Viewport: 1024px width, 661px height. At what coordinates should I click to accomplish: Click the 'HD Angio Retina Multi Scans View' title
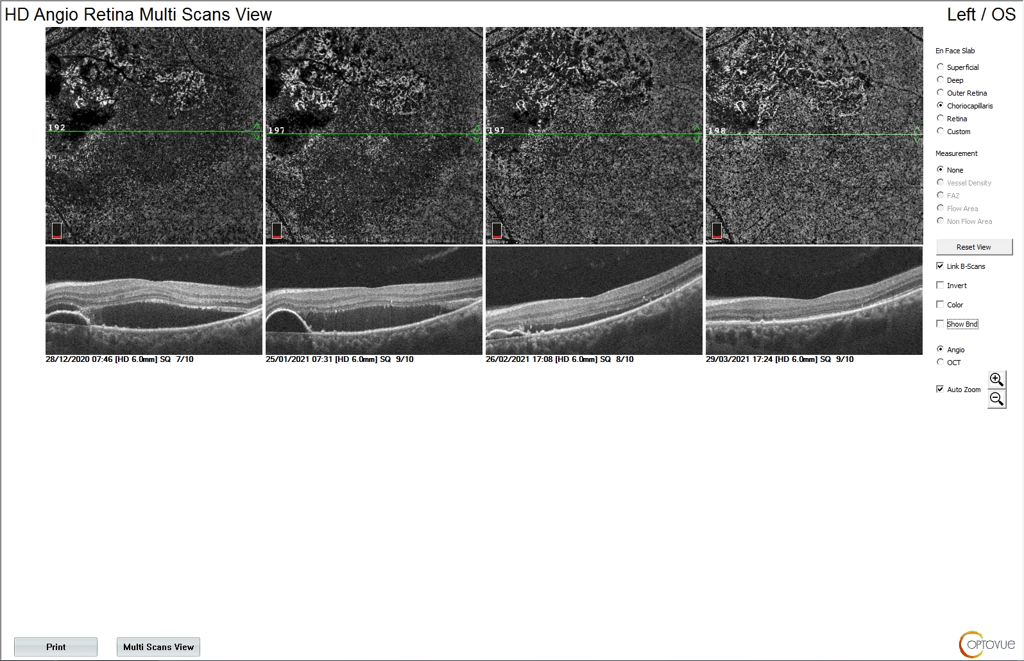(x=138, y=14)
